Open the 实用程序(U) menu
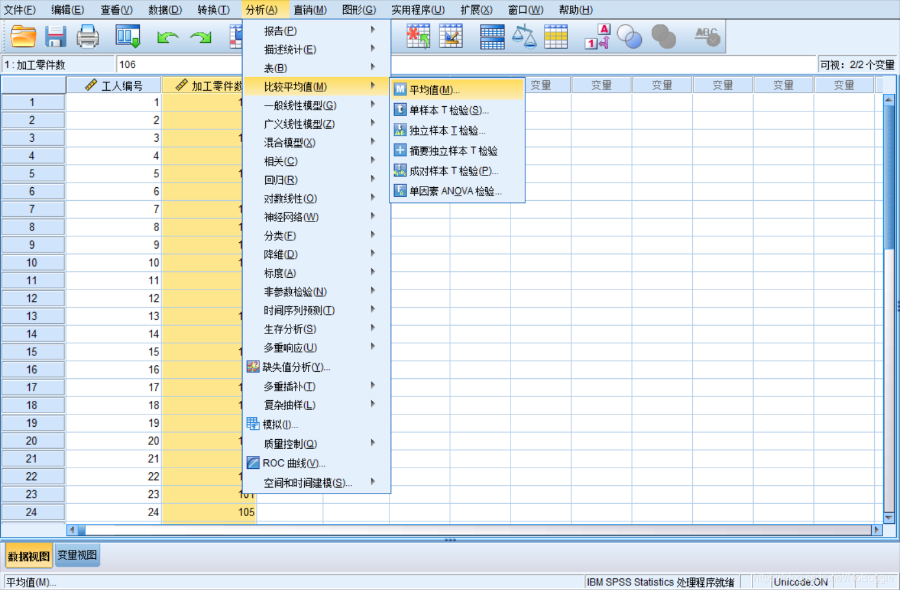This screenshot has height=590, width=900. point(418,10)
